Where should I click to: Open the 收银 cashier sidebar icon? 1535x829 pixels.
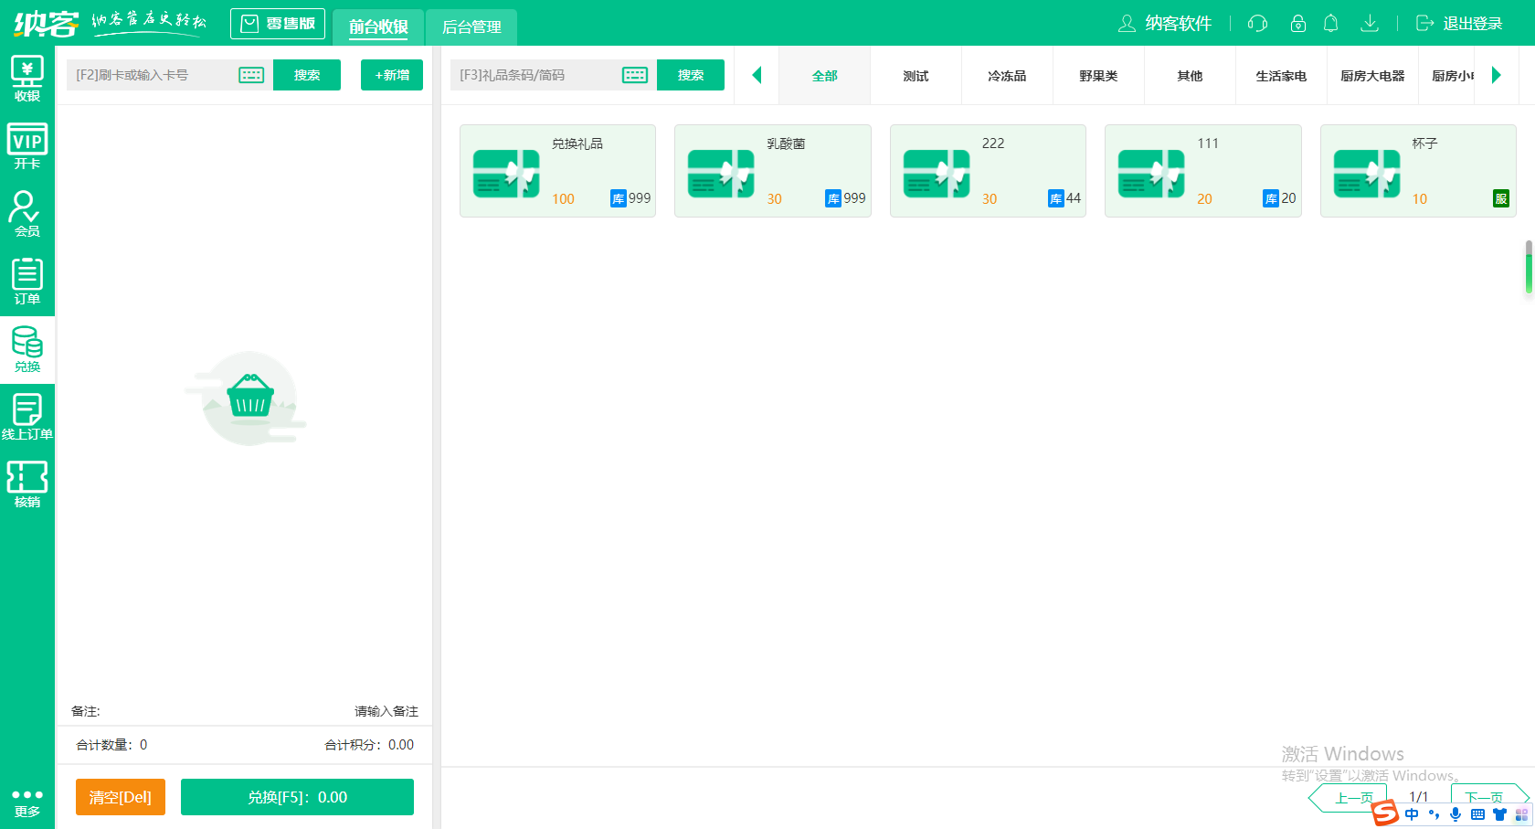(x=26, y=79)
